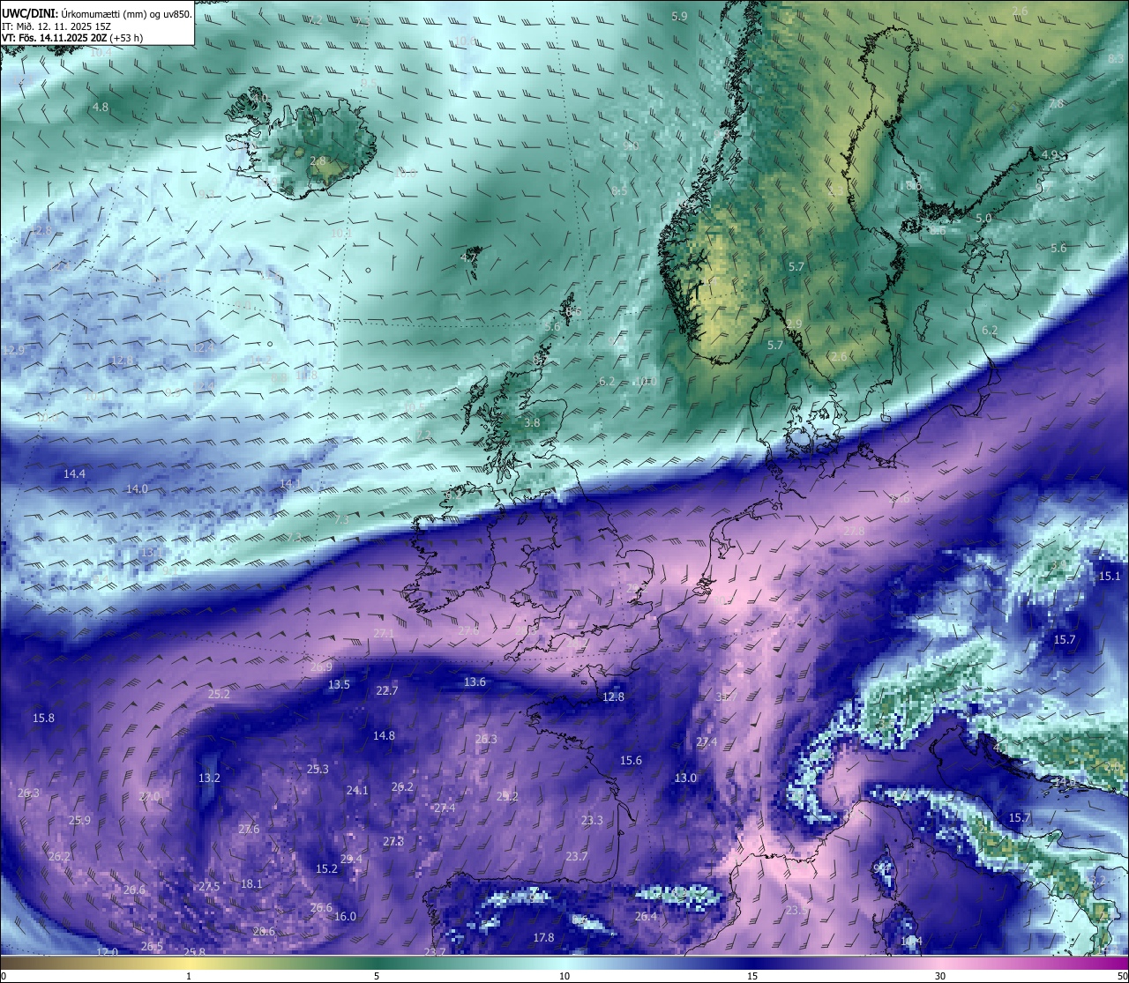This screenshot has height=983, width=1129.
Task: Click the 'VT: Fös. 14.11.2025 20Z (+53 h)' line
Action: click(x=72, y=38)
